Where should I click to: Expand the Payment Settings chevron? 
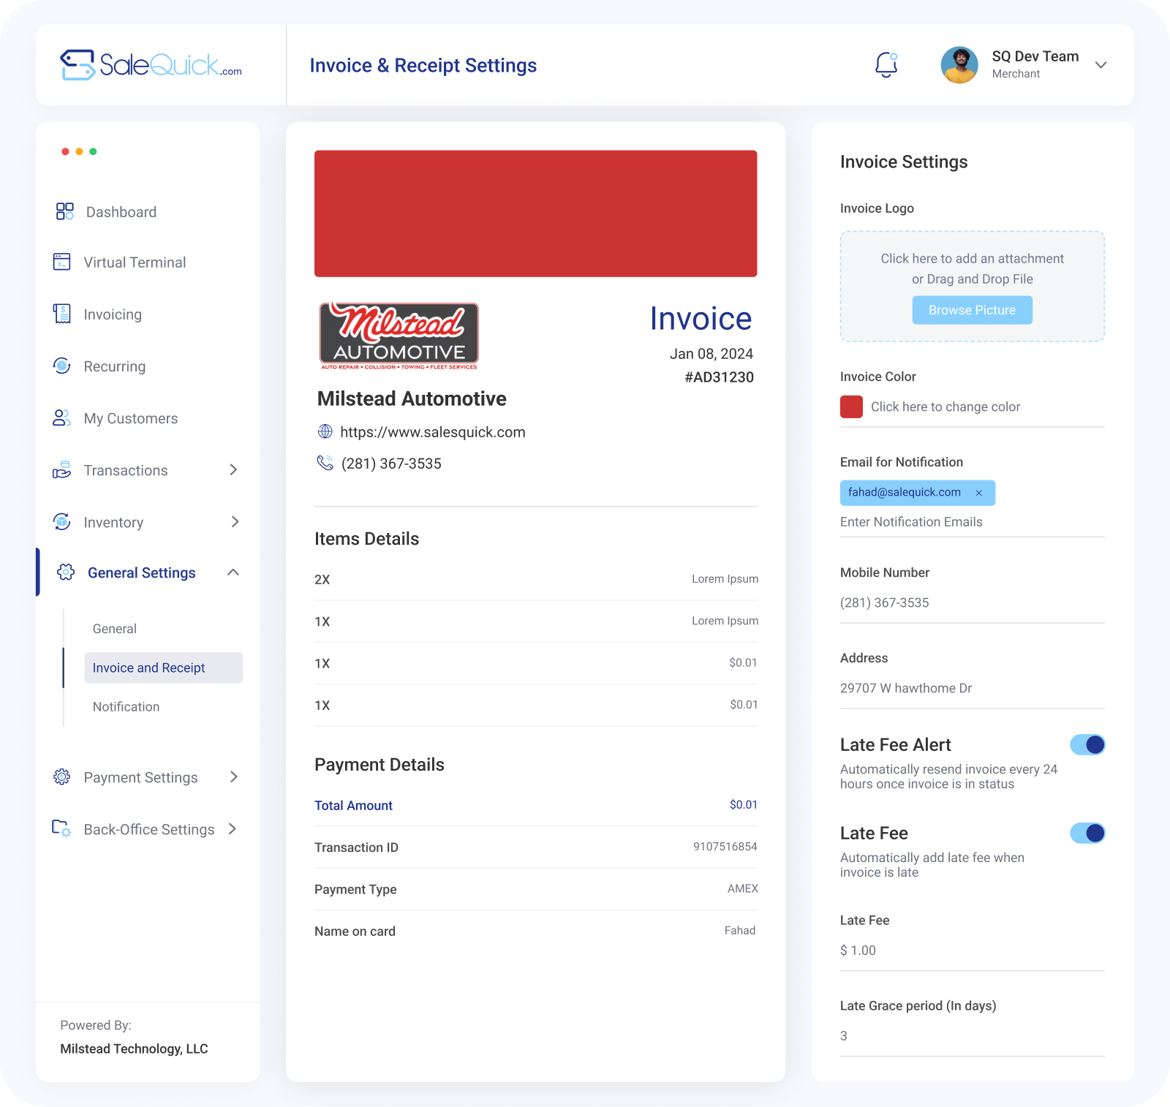click(x=234, y=777)
